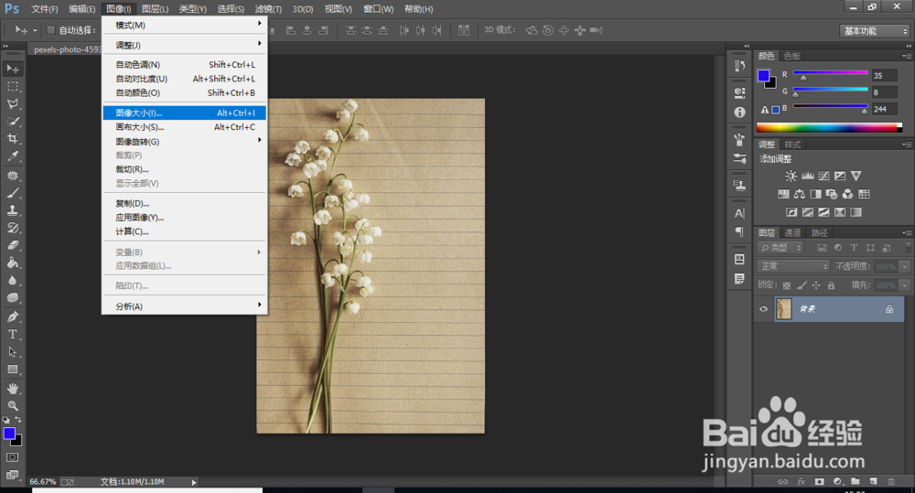Expand the 调整(J) submenu
This screenshot has width=915, height=493.
tap(185, 45)
